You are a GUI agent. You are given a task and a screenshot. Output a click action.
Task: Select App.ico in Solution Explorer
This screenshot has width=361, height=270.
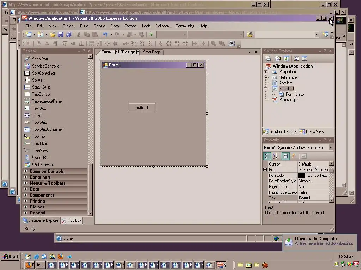coord(286,83)
